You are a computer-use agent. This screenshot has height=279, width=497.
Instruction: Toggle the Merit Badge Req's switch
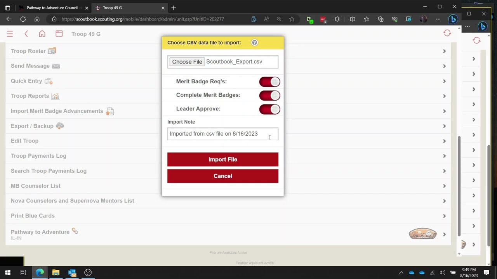269,82
